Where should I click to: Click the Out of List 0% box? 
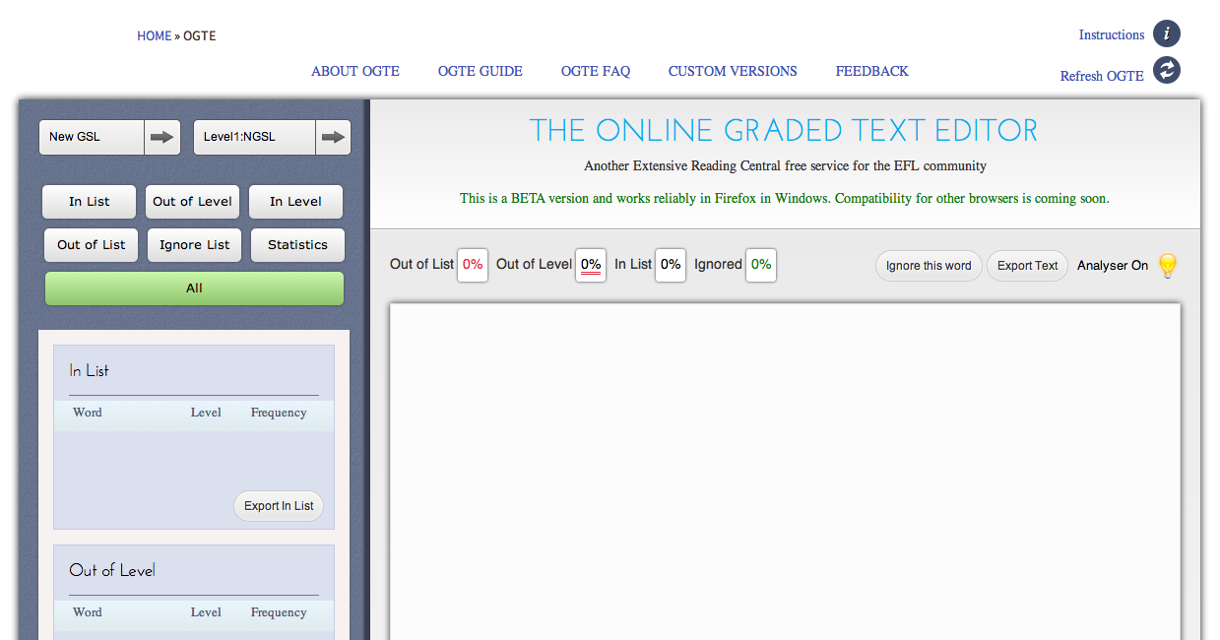pyautogui.click(x=473, y=265)
